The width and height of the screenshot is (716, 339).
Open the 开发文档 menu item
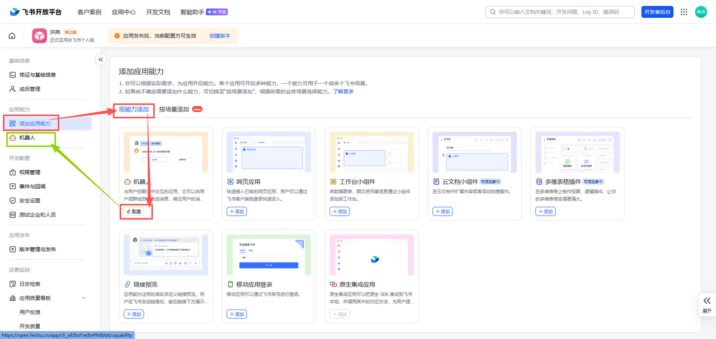(x=158, y=11)
